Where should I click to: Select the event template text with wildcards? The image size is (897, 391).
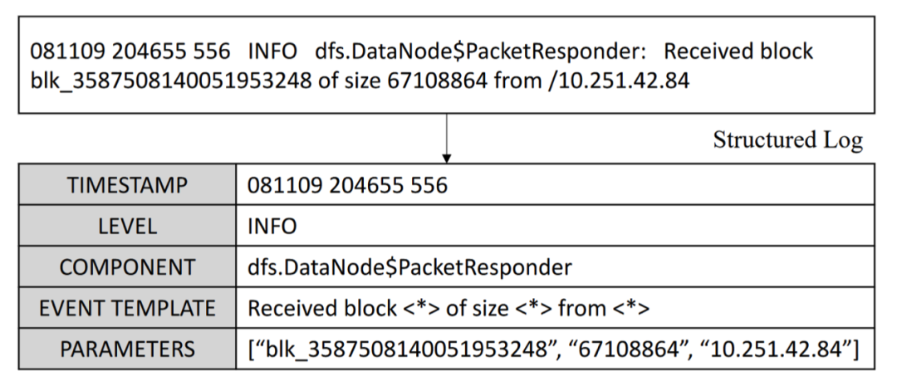click(448, 309)
